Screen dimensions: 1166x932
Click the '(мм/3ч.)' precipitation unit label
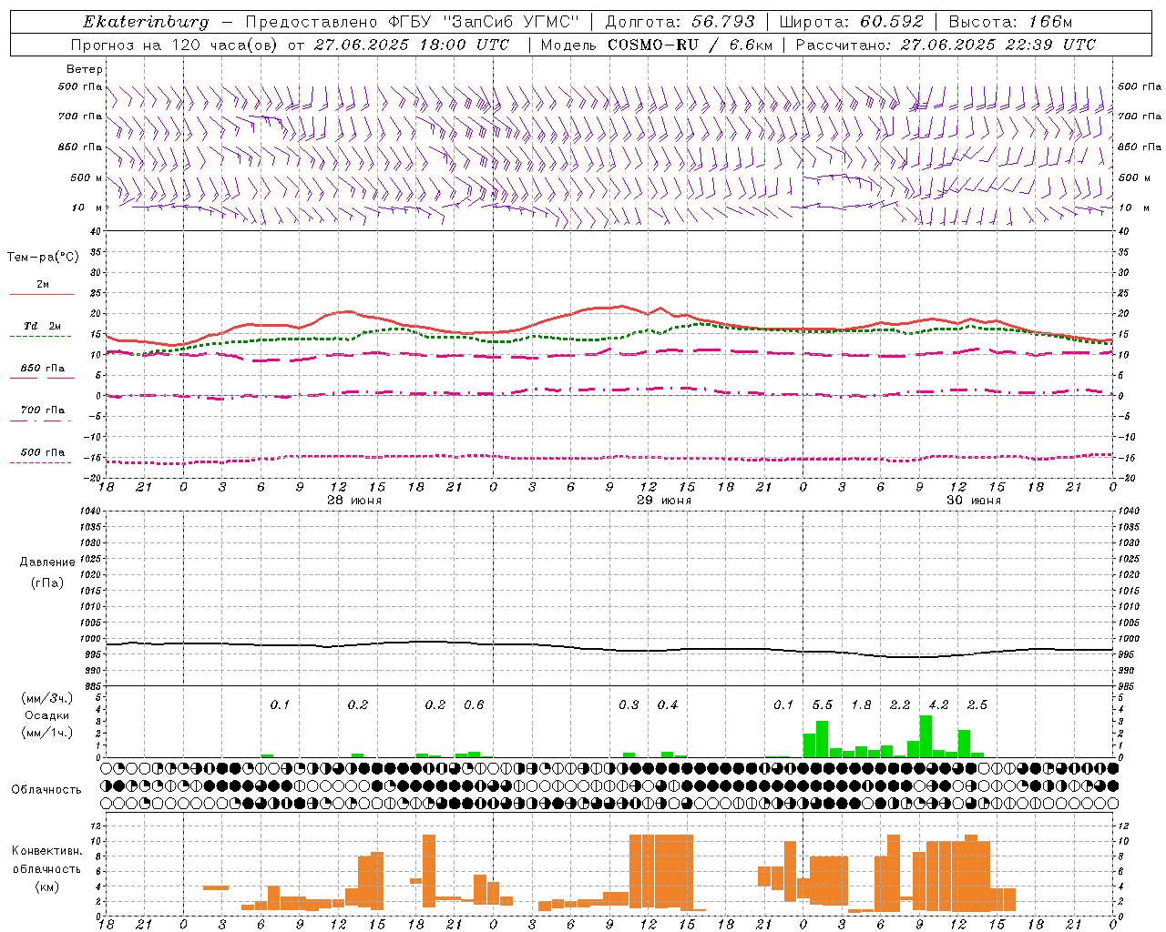(x=46, y=698)
